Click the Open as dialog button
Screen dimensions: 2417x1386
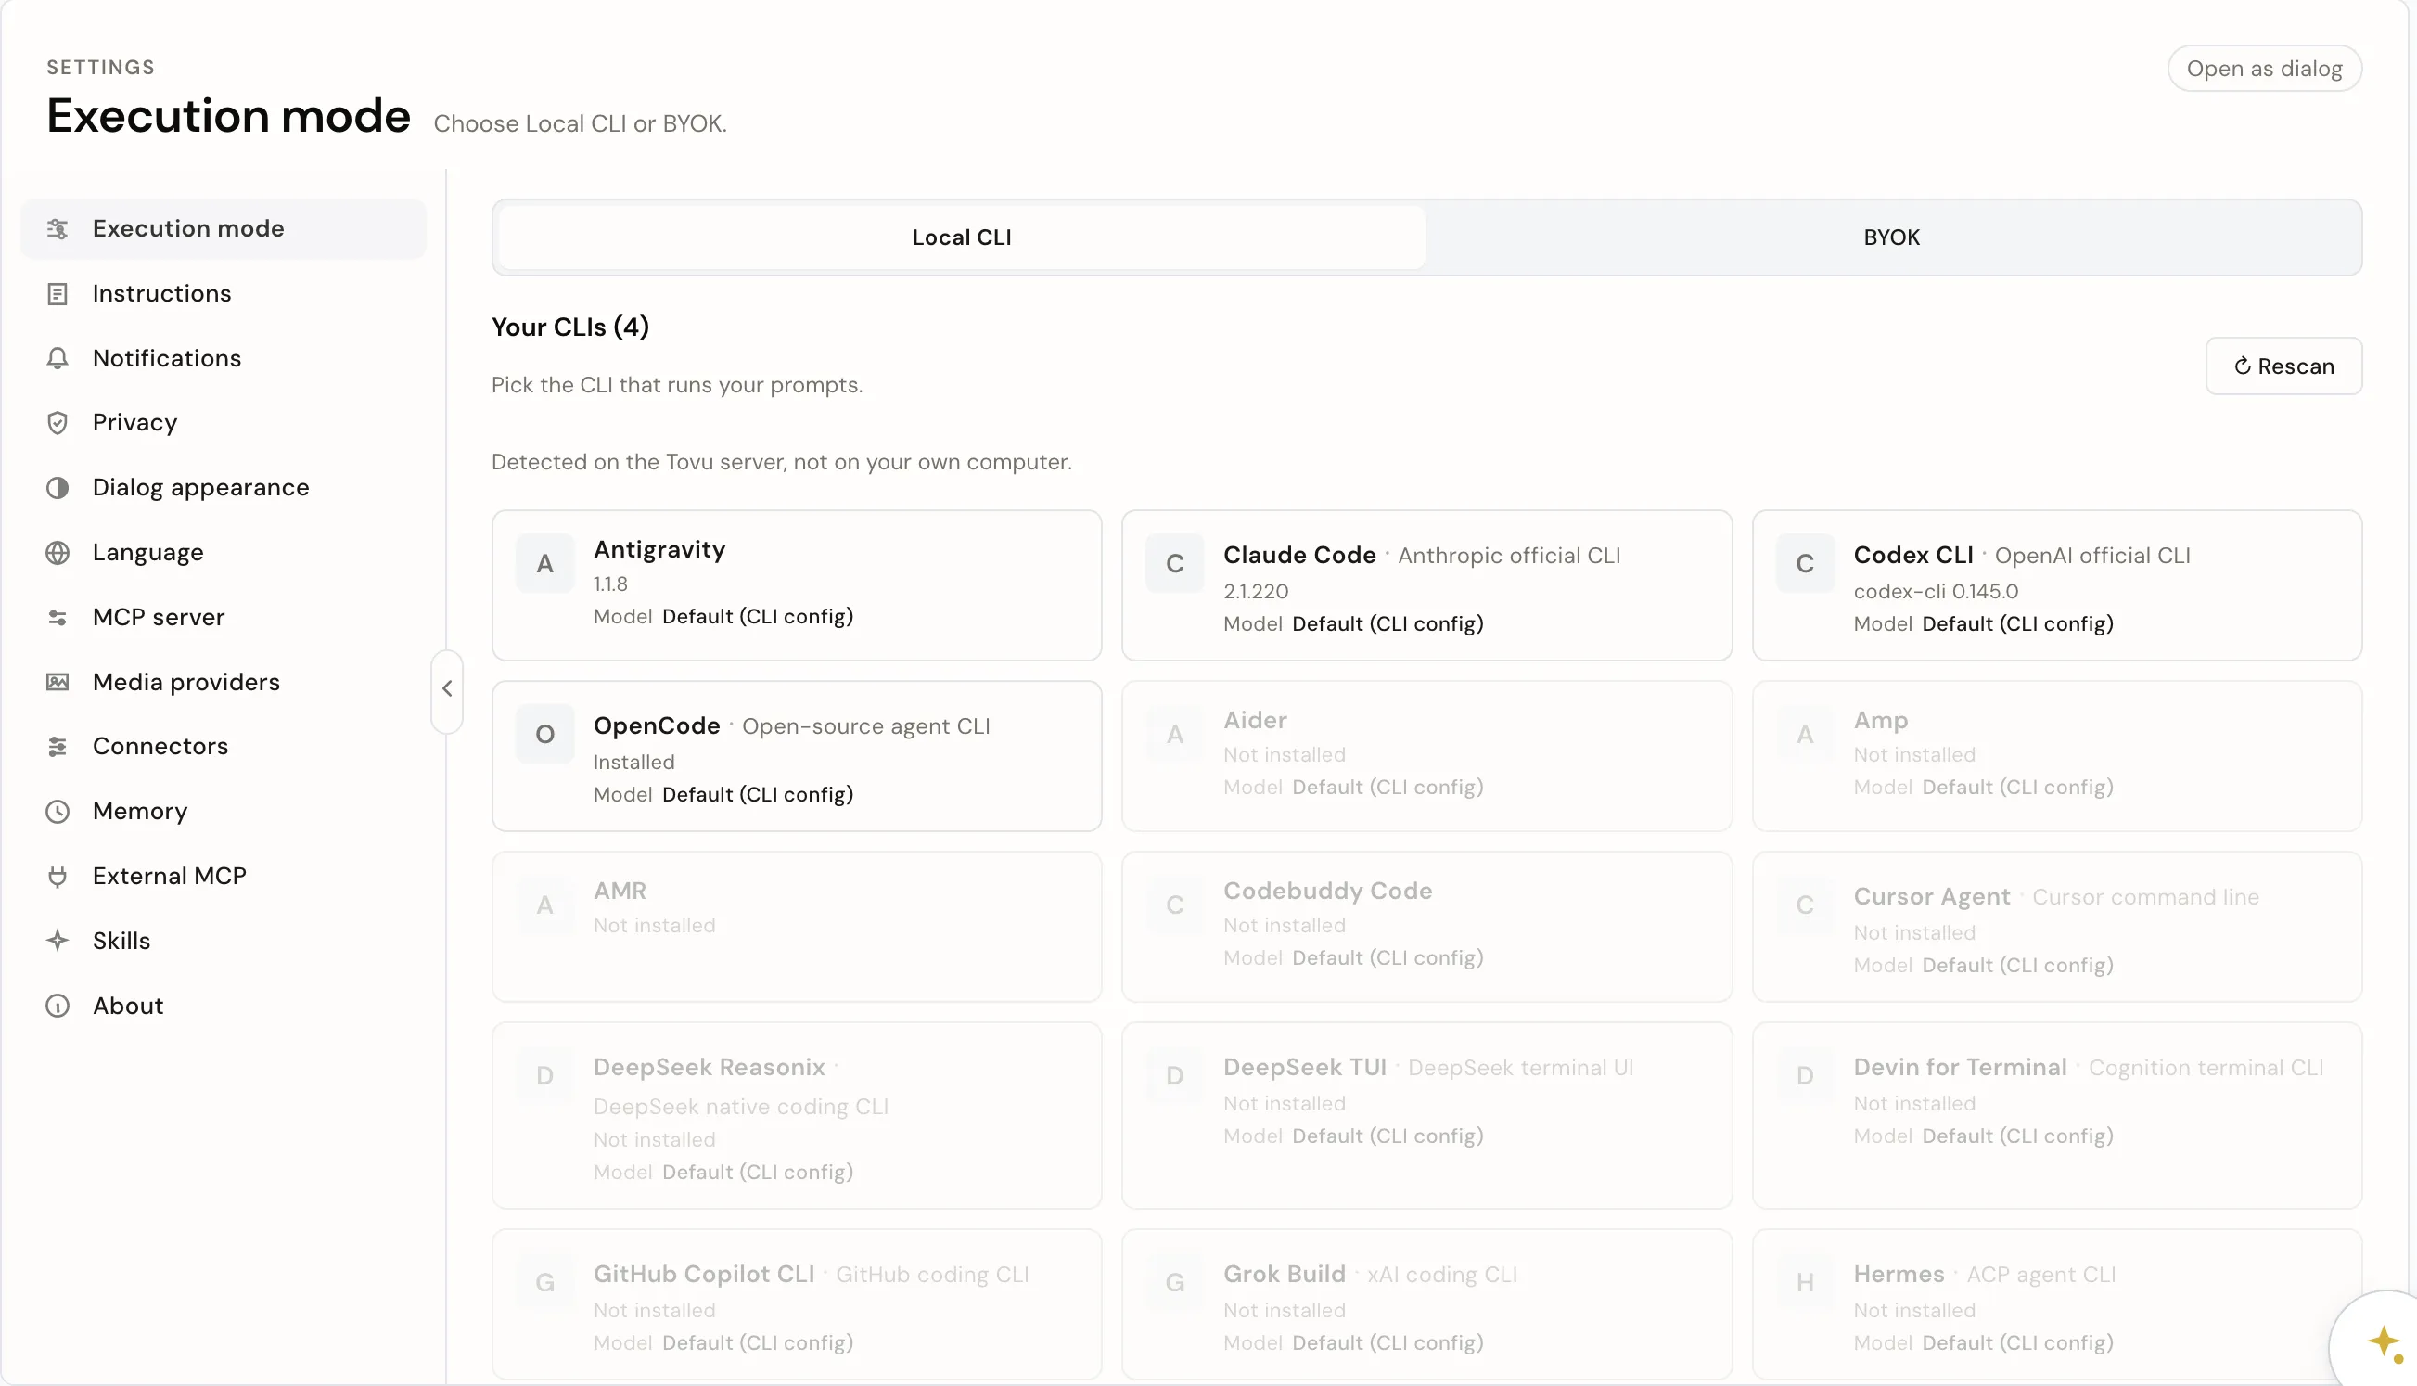pos(2264,69)
